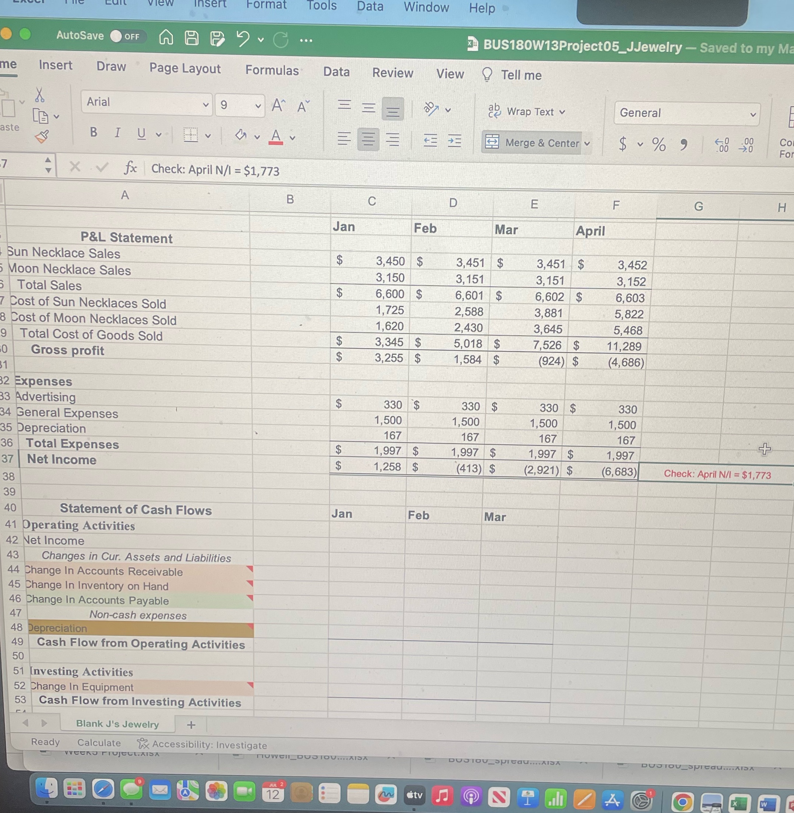Click the Save icon in the toolbar
794x813 pixels.
[x=192, y=38]
